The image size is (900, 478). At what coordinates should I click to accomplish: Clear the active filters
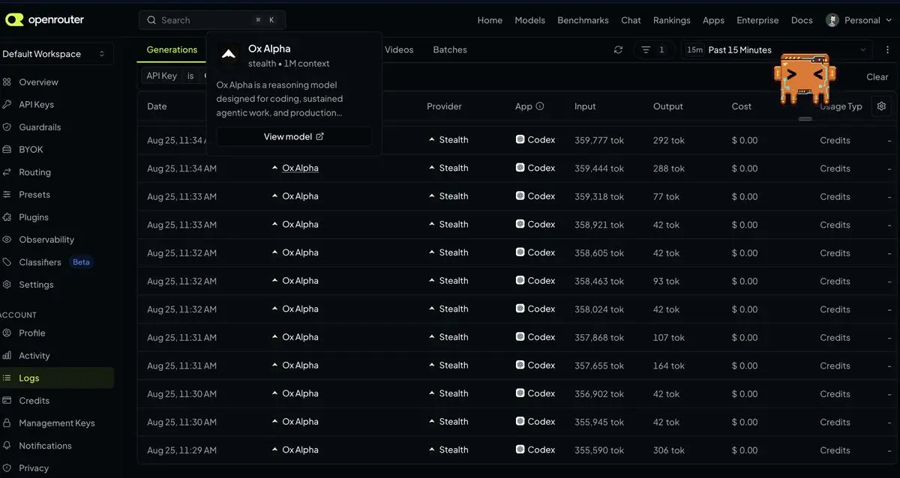(877, 77)
